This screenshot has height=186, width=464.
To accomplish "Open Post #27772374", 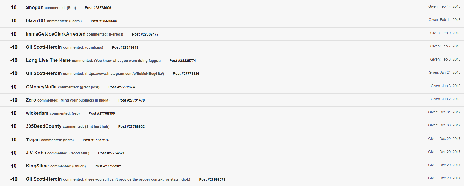I will tap(121, 87).
